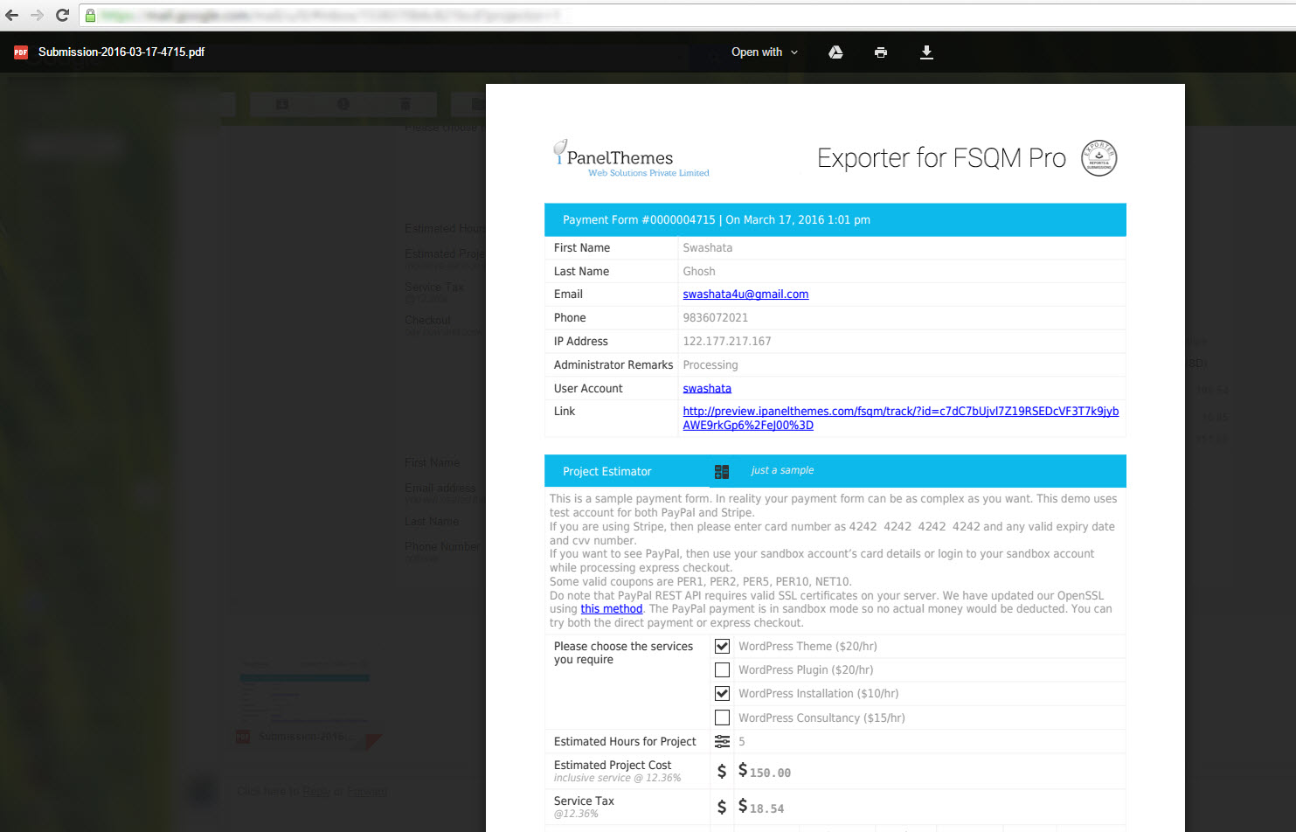This screenshot has width=1296, height=832.
Task: Click the Processing remarks value
Action: (x=710, y=365)
